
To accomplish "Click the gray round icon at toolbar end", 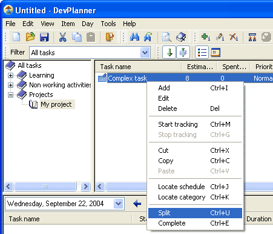I will pos(266,37).
